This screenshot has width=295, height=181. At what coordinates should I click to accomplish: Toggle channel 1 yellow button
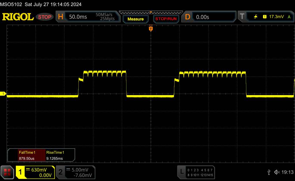click(20, 172)
